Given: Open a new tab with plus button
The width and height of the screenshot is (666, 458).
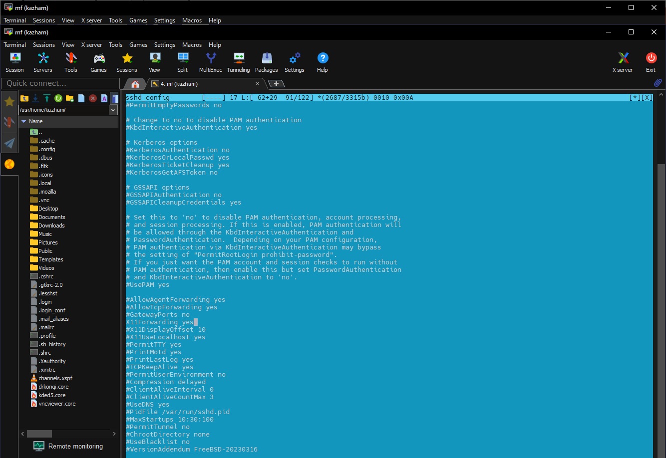Looking at the screenshot, I should pyautogui.click(x=276, y=84).
